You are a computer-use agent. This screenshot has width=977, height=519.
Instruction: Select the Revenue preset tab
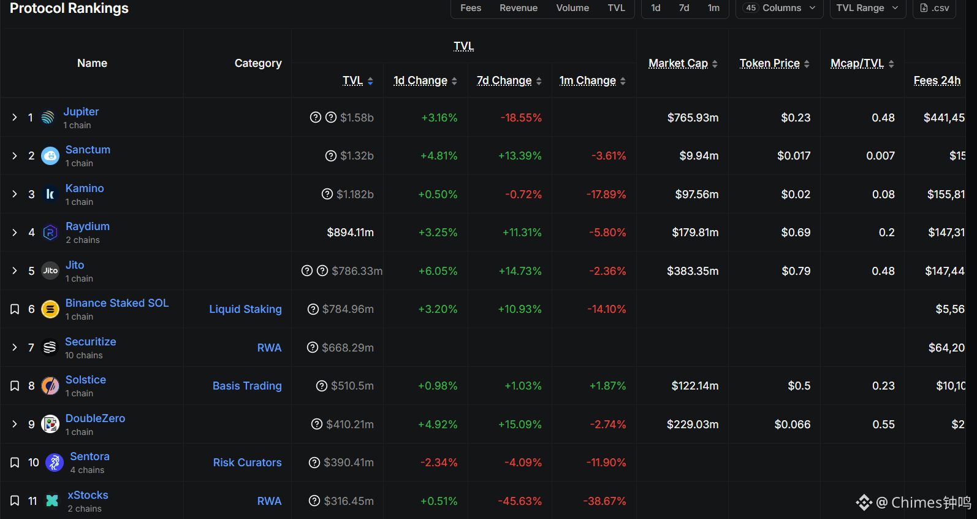pos(519,8)
